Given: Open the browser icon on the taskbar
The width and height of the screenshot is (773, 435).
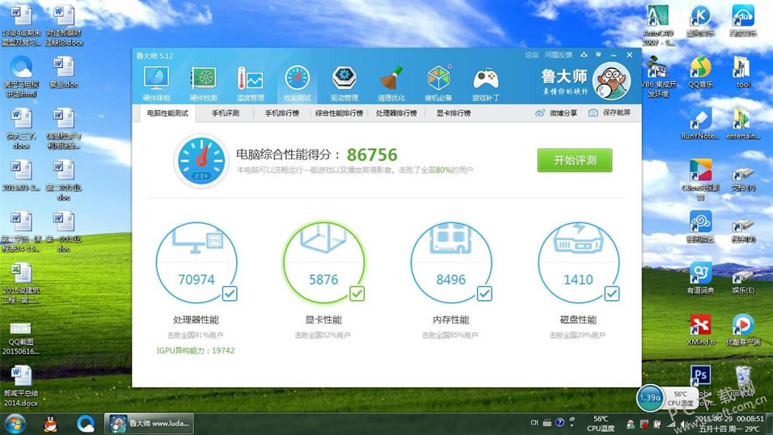Looking at the screenshot, I should (x=86, y=424).
